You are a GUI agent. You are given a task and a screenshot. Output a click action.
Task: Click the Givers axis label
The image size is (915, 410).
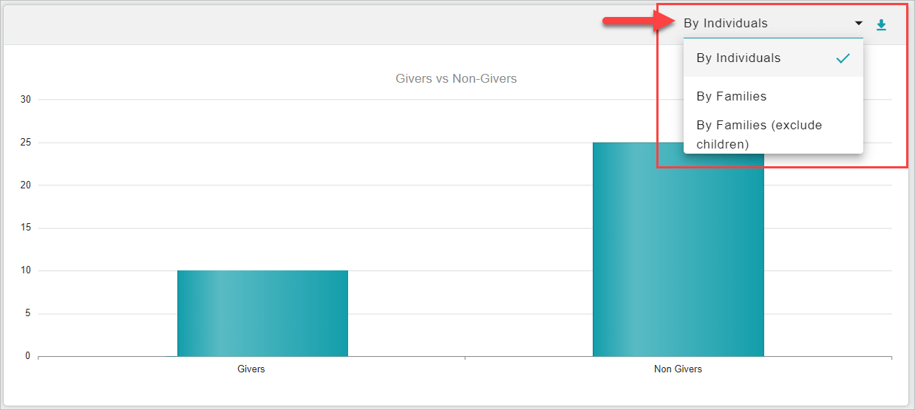pos(251,369)
